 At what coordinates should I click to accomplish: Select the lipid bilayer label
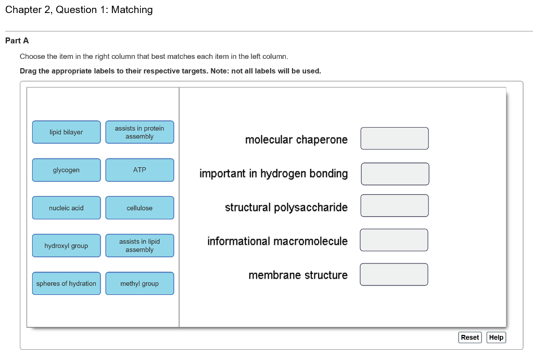[x=66, y=132]
